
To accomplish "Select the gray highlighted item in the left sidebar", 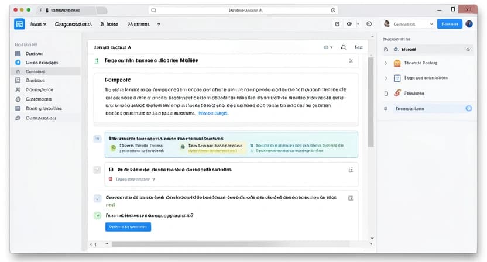I will pyautogui.click(x=46, y=71).
